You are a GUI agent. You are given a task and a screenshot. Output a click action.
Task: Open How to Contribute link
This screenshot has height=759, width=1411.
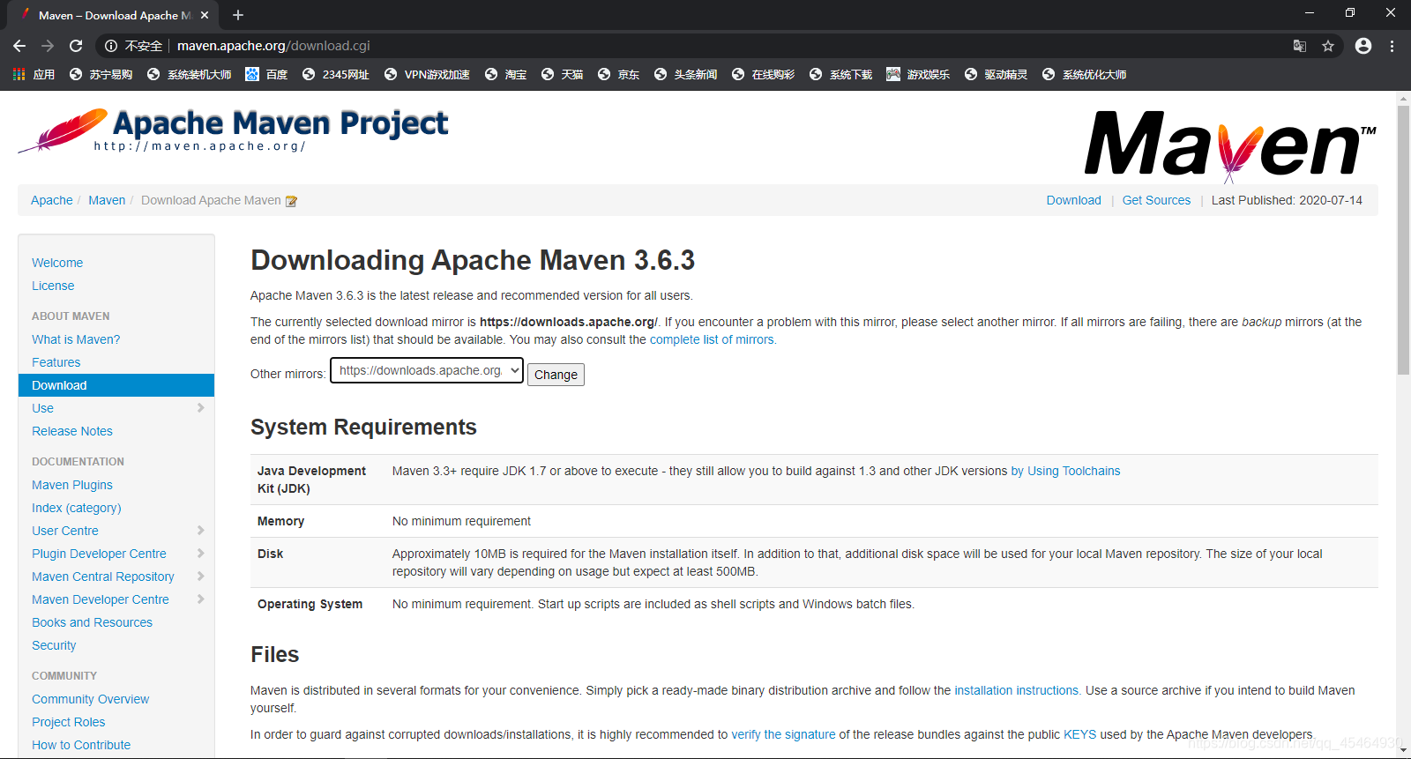click(81, 745)
